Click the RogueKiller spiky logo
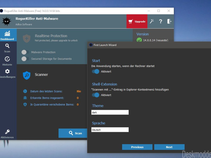211x158 pixels. (6, 21)
